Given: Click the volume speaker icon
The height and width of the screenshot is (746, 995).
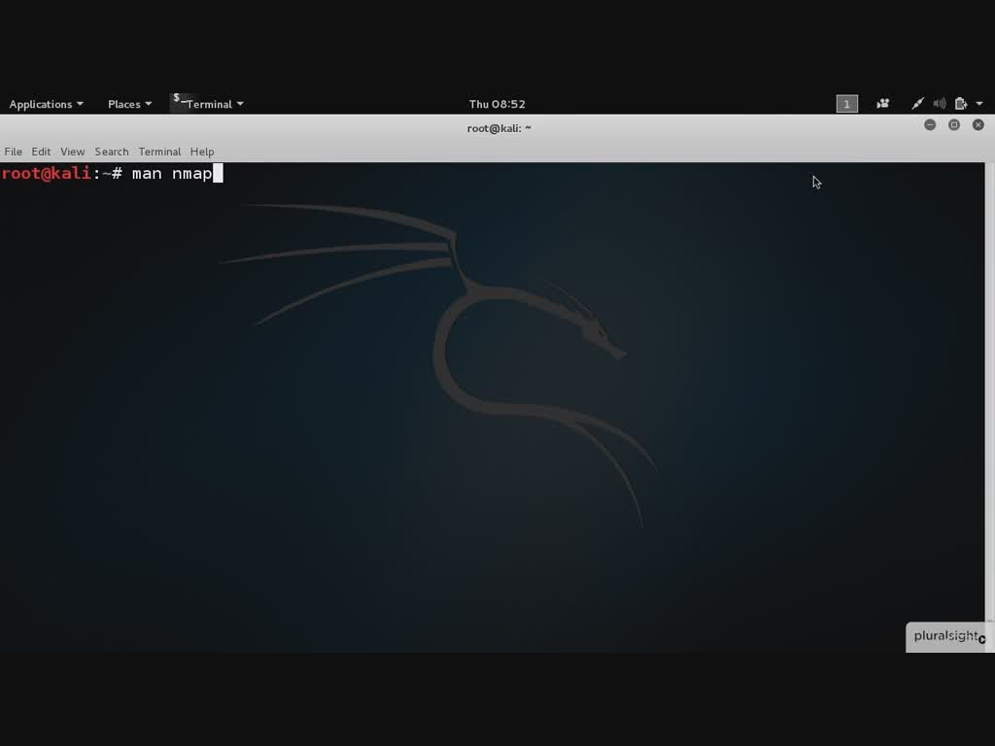Looking at the screenshot, I should point(939,104).
